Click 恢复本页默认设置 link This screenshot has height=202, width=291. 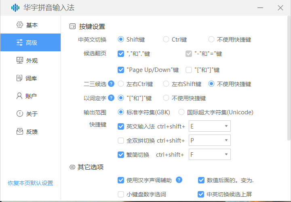click(x=30, y=183)
